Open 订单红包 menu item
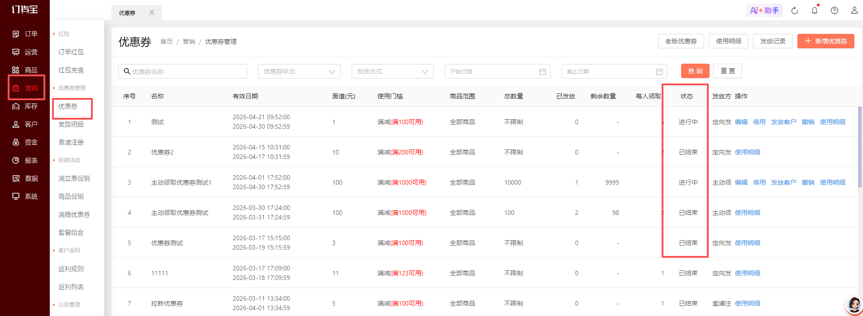 click(x=71, y=52)
